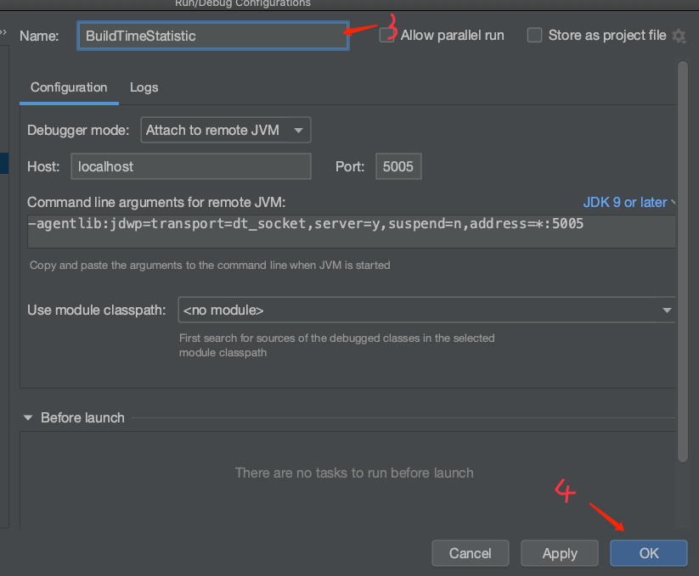
Task: Click the dialog's vertical scrollbar
Action: pos(683,263)
